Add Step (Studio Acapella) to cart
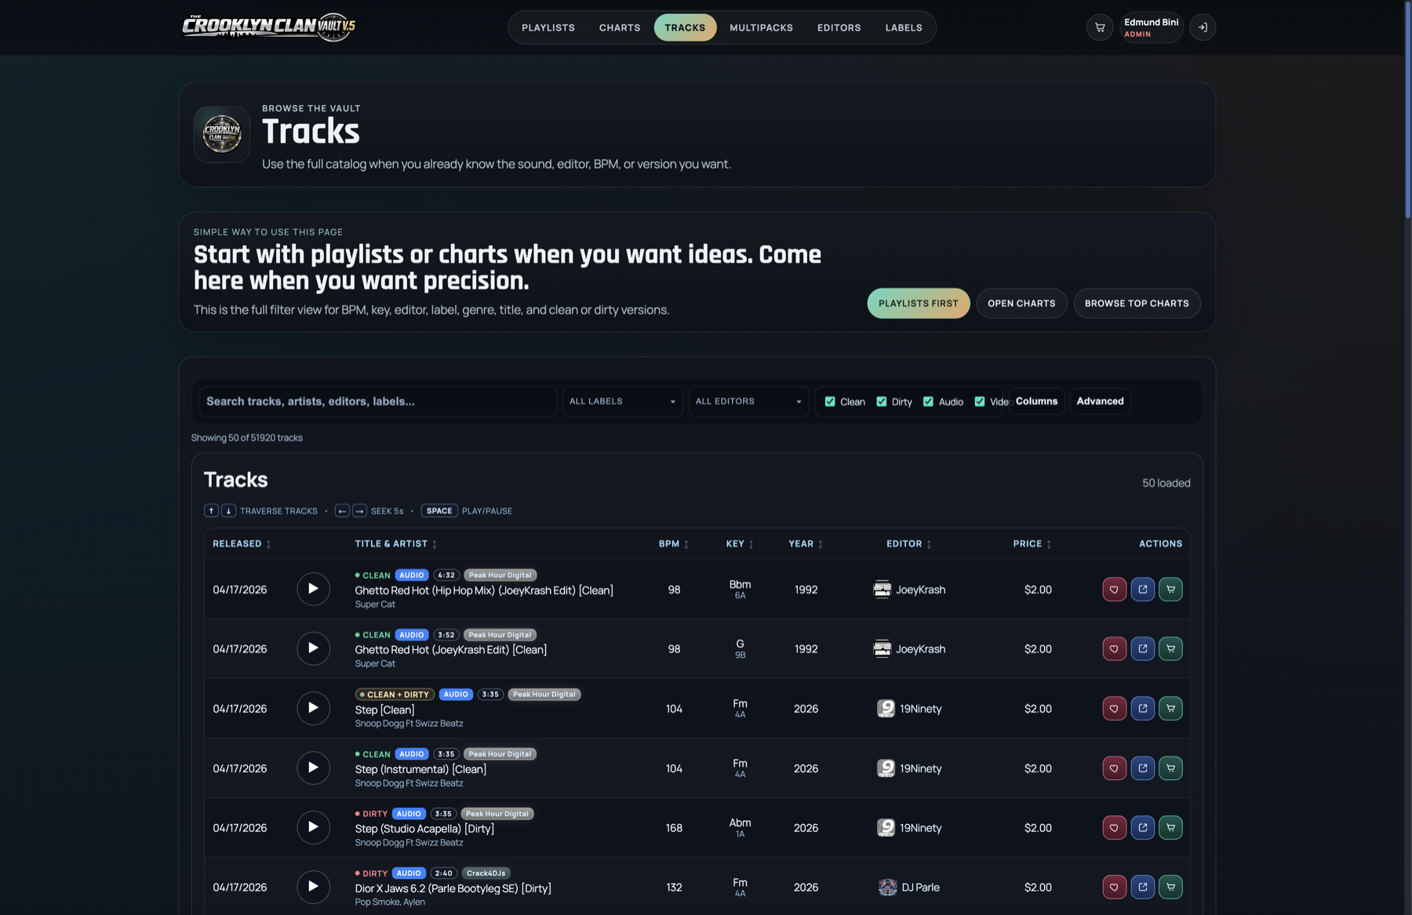 tap(1170, 827)
